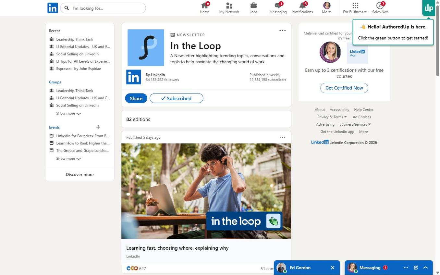Screen dimensions: 440x275
Task: Open LI Tips for All Levels in Recent
Action: coord(83,61)
